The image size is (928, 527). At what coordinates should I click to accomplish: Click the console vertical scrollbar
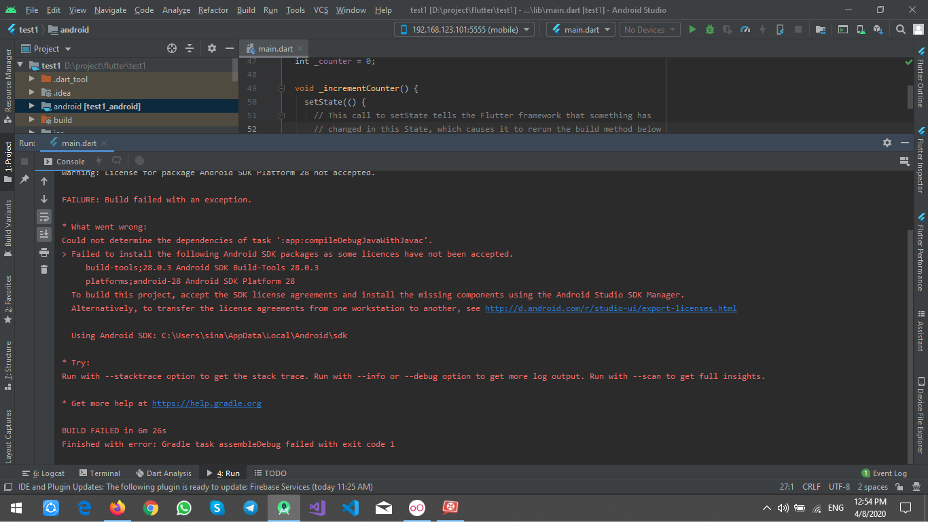point(909,346)
